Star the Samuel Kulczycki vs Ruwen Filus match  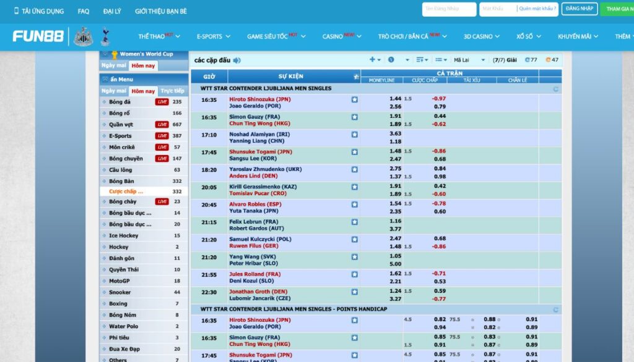pyautogui.click(x=355, y=239)
